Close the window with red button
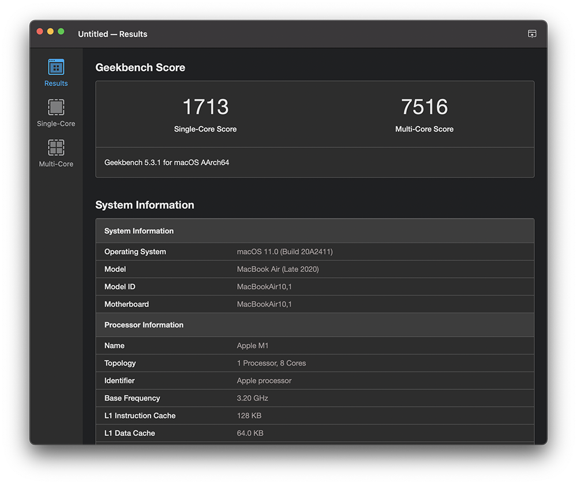 (40, 32)
